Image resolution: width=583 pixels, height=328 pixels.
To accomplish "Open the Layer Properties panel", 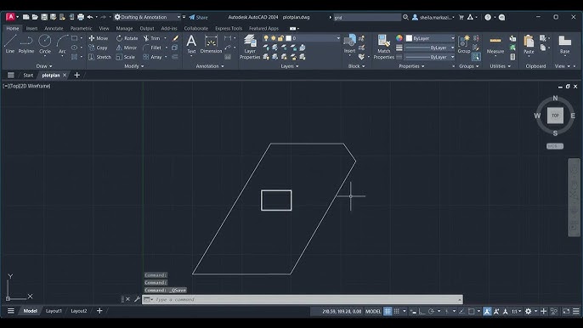I will click(250, 47).
